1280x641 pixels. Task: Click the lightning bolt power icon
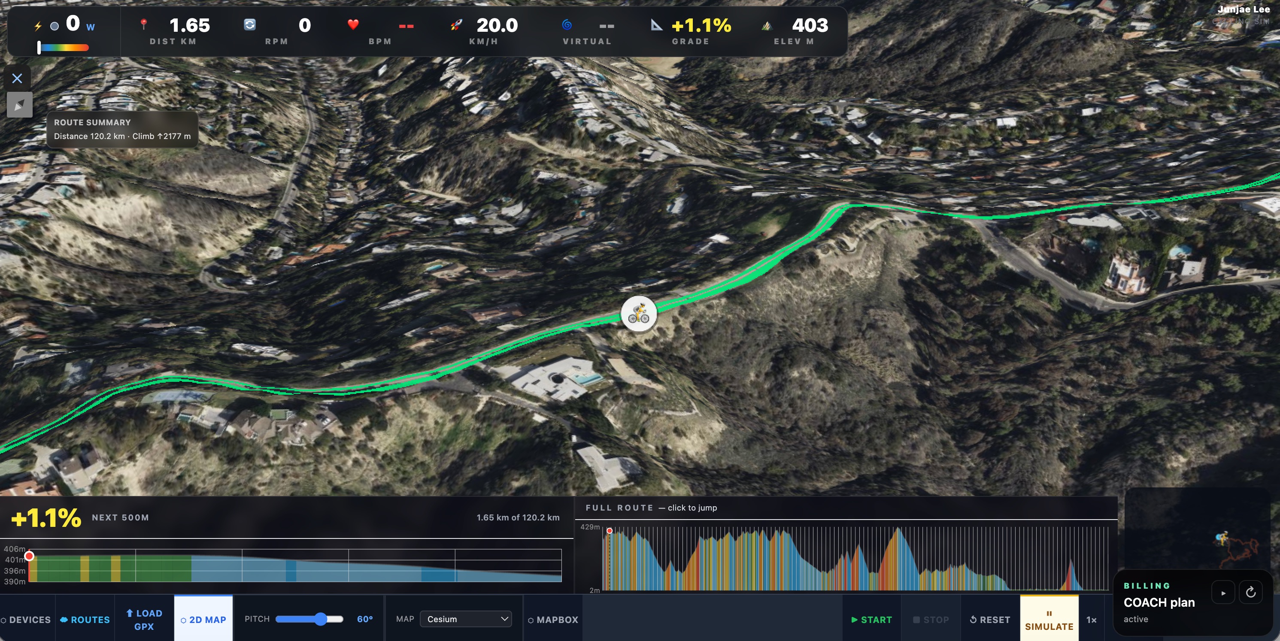[x=38, y=26]
